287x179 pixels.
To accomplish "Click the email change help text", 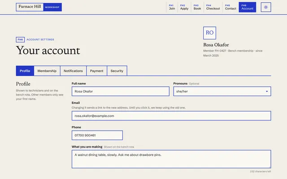I will click(129, 108).
